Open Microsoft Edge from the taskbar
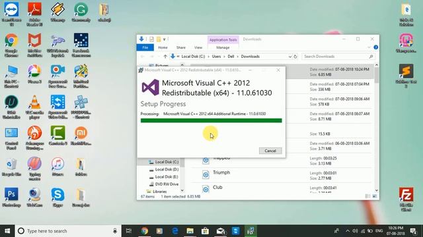Image resolution: width=423 pixels, height=237 pixels. pos(174,231)
